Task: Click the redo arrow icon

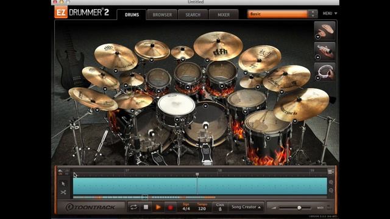Action: coord(67,172)
